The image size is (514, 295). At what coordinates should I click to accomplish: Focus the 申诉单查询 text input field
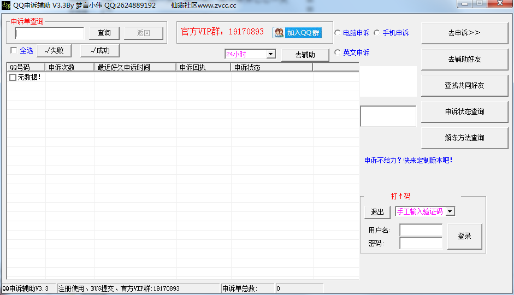[x=49, y=33]
